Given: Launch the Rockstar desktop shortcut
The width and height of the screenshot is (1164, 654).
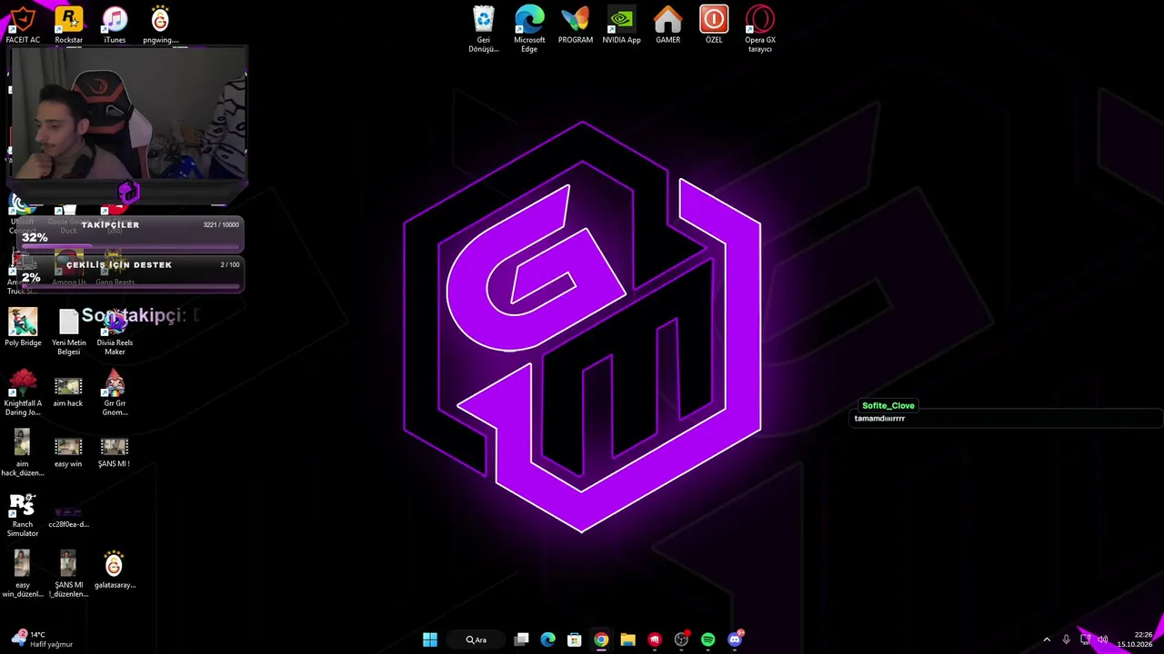Looking at the screenshot, I should pyautogui.click(x=68, y=25).
